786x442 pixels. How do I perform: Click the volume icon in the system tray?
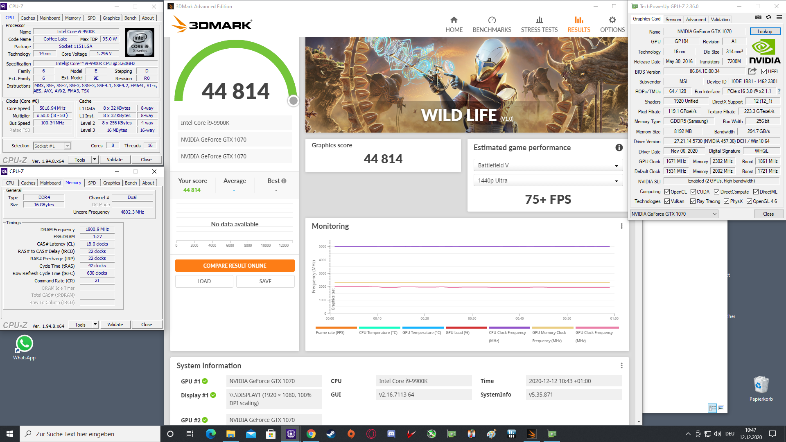[x=717, y=434]
